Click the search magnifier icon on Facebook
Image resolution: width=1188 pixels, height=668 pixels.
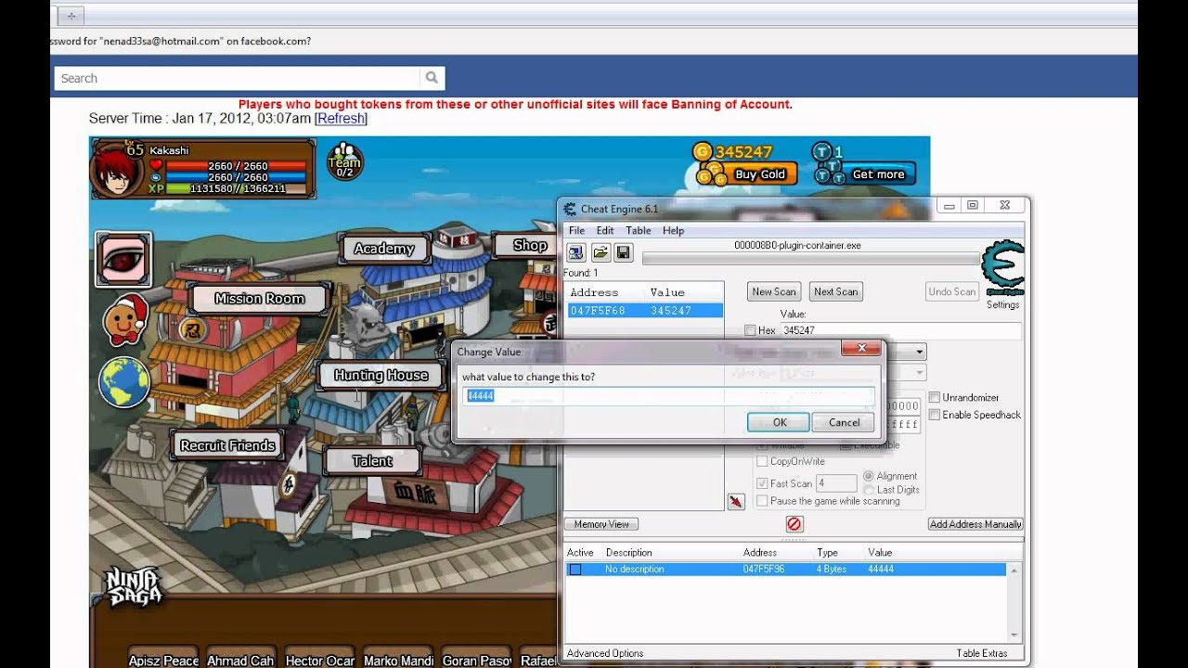click(432, 78)
